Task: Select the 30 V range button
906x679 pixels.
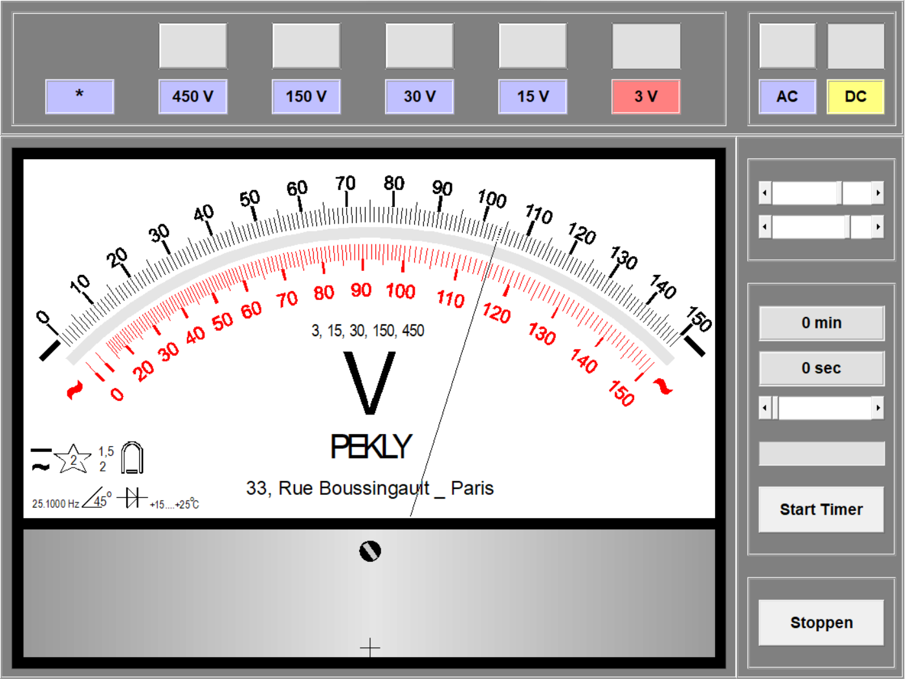Action: 419,96
